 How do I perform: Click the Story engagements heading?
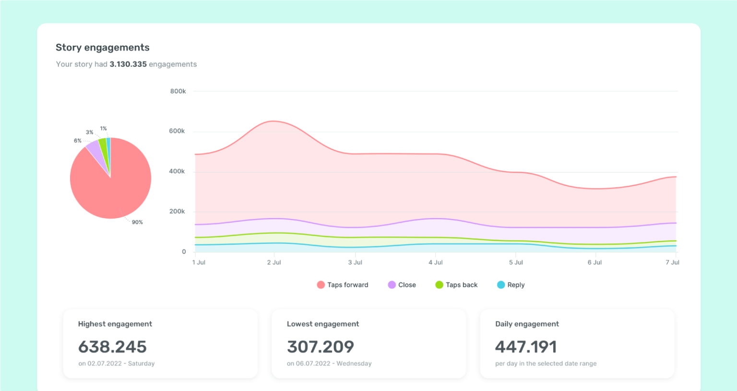(x=102, y=47)
